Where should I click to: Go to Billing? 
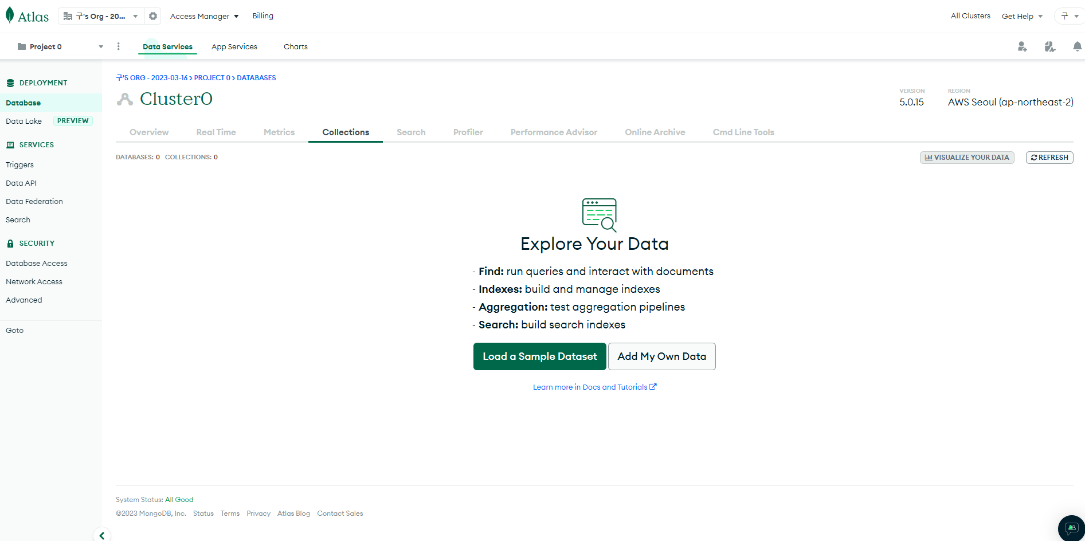(263, 16)
